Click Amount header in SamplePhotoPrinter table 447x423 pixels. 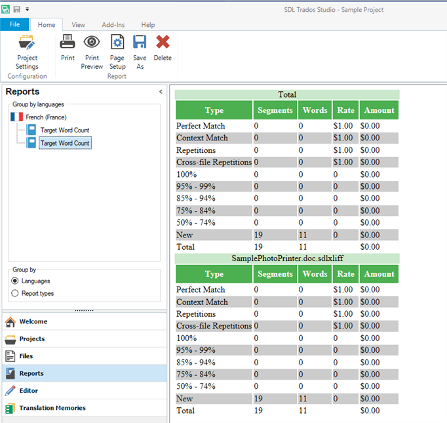tap(379, 274)
